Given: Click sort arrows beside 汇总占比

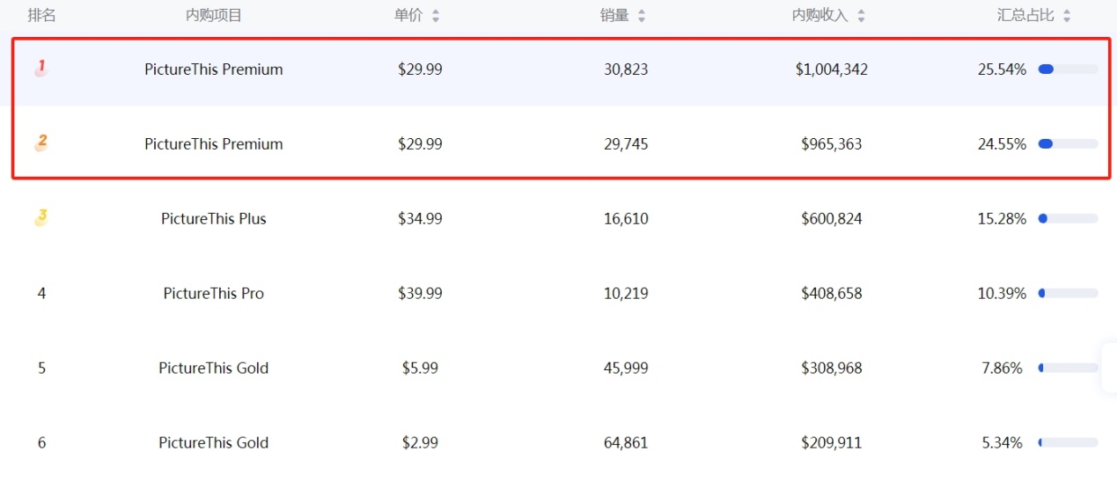Looking at the screenshot, I should (x=1067, y=16).
